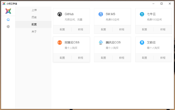
Task: Open 教程 for 七牛云
Action: 163,29
